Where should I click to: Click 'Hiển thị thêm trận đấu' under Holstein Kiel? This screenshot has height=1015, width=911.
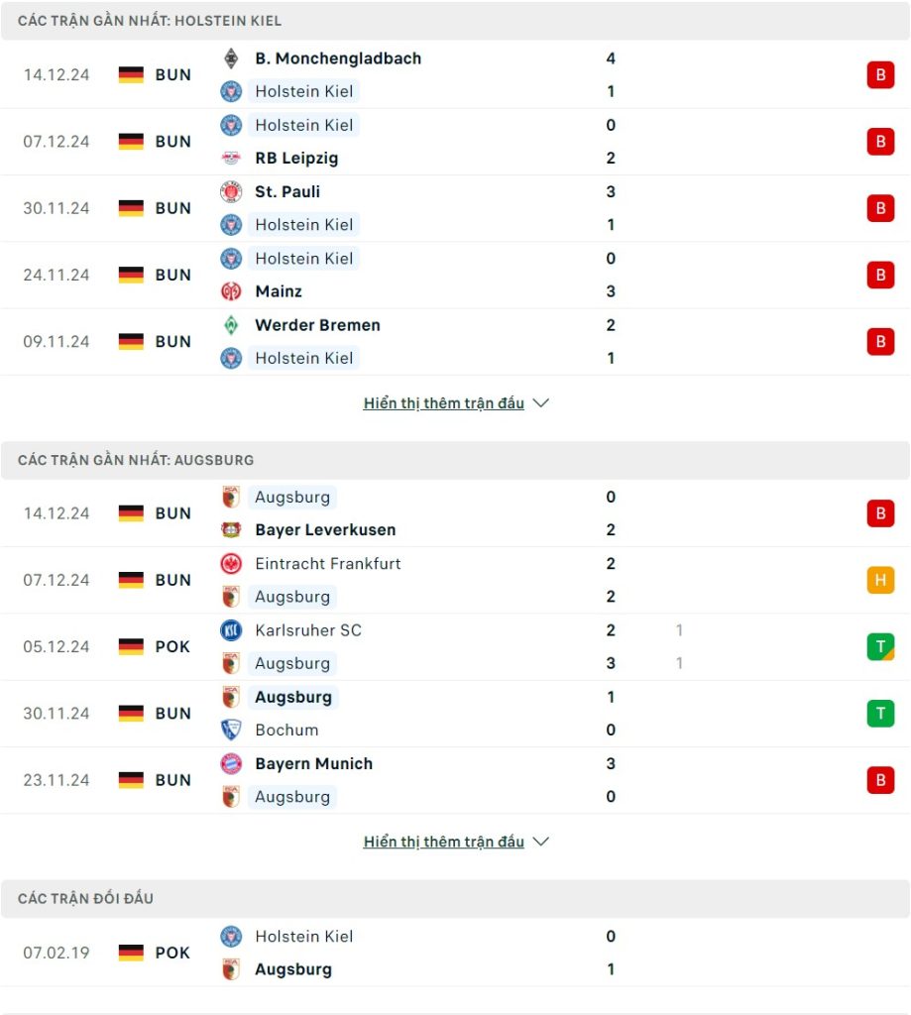pos(444,403)
